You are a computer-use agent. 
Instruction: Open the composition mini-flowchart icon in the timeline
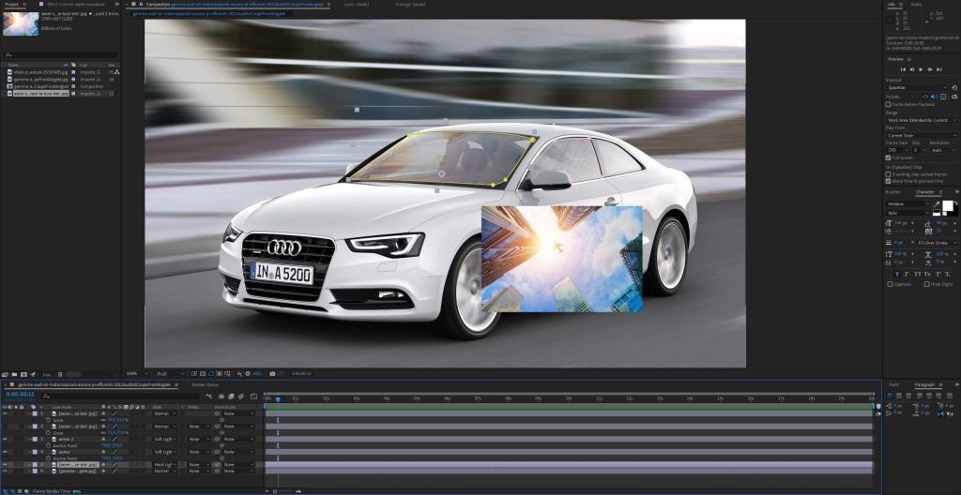pos(209,397)
